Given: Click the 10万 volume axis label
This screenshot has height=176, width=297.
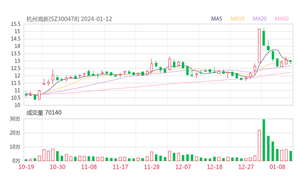Looking at the screenshot, I should (15, 147).
